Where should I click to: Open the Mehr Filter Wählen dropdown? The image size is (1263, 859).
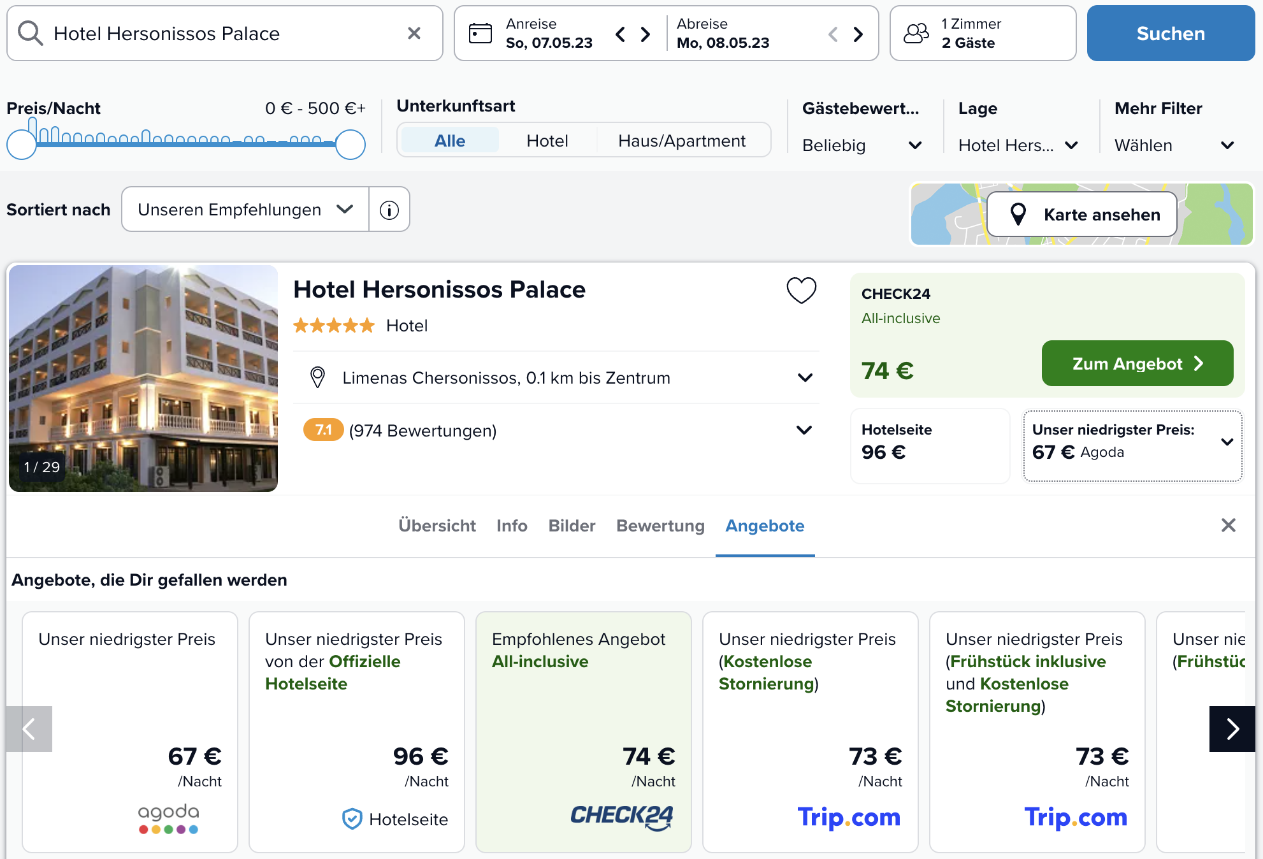click(1174, 145)
